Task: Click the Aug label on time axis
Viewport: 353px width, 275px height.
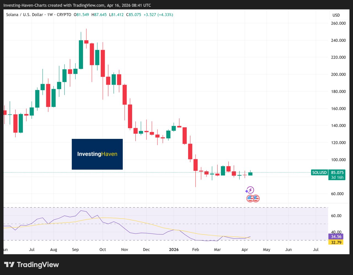Action: pos(54,250)
